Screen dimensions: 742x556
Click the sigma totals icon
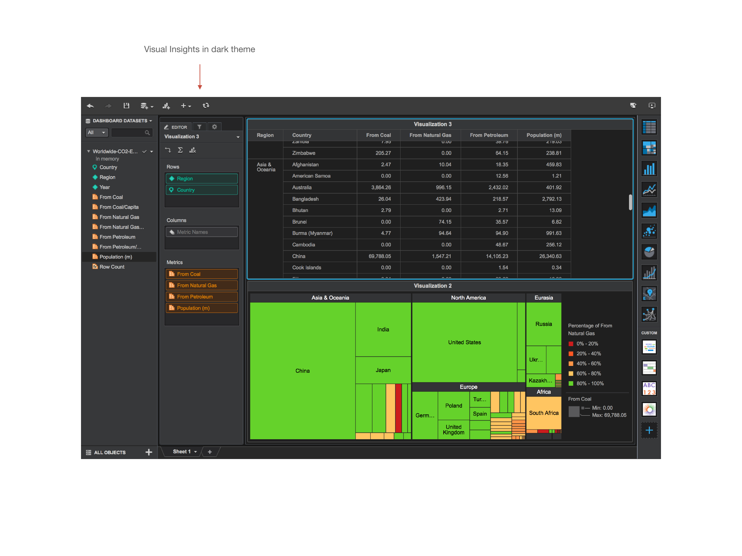(x=180, y=150)
